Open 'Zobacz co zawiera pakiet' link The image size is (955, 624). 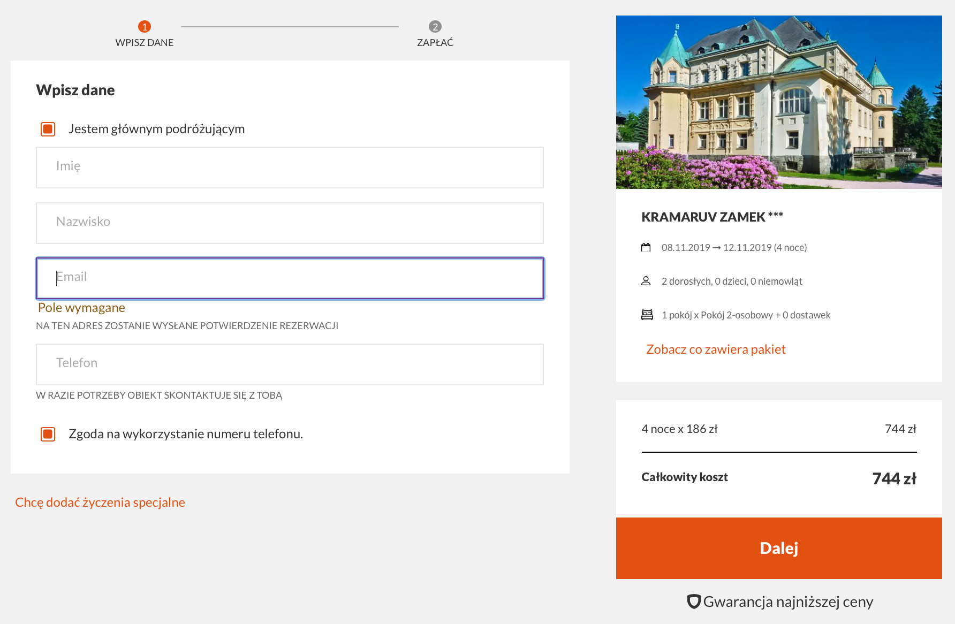[x=716, y=349]
